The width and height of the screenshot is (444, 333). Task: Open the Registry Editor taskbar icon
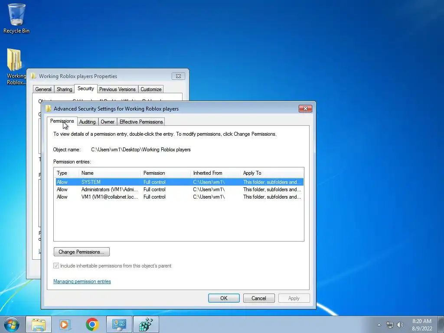click(146, 324)
